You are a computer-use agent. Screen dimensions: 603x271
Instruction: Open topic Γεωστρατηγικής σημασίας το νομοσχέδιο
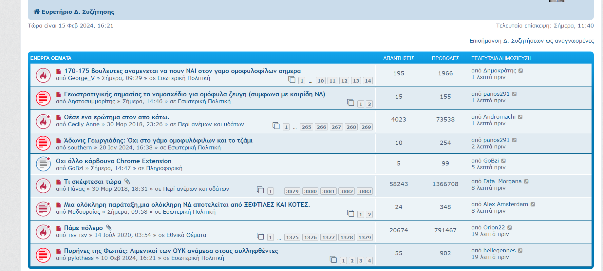click(x=195, y=94)
